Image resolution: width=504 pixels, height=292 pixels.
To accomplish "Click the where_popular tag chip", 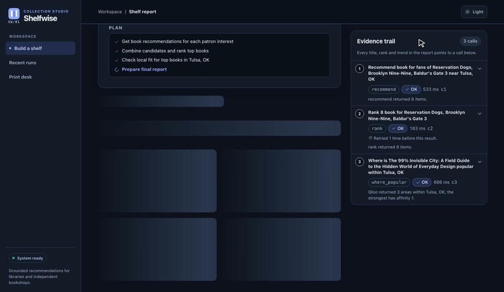I will tap(389, 182).
